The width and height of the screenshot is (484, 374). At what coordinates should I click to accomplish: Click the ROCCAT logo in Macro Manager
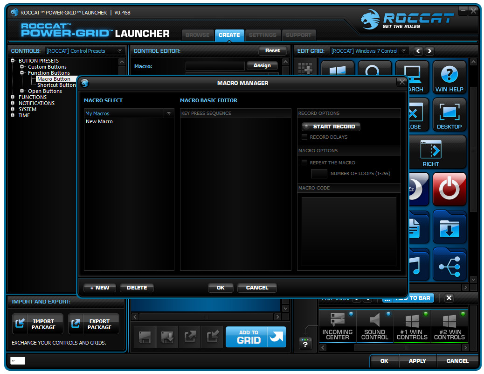[85, 83]
